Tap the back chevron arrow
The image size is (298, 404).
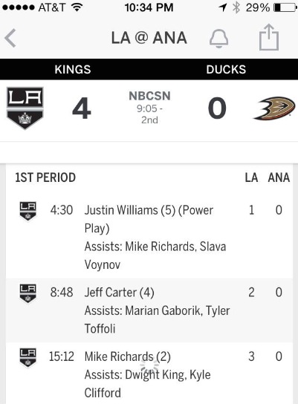(x=10, y=38)
